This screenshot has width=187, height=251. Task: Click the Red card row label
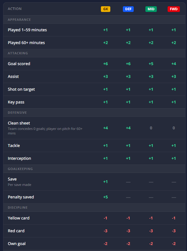(16, 231)
